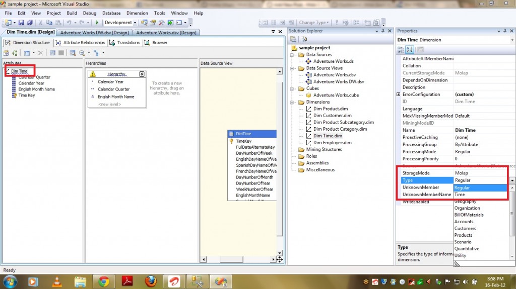The image size is (516, 289).
Task: Select Time in the Type dropdown list
Action: click(460, 195)
